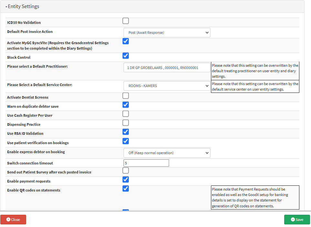The width and height of the screenshot is (311, 227).
Task: Click the Switch connection timeout field
Action: (x=146, y=163)
